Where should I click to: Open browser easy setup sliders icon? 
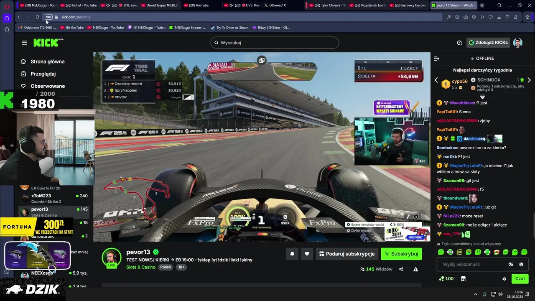pos(507,17)
